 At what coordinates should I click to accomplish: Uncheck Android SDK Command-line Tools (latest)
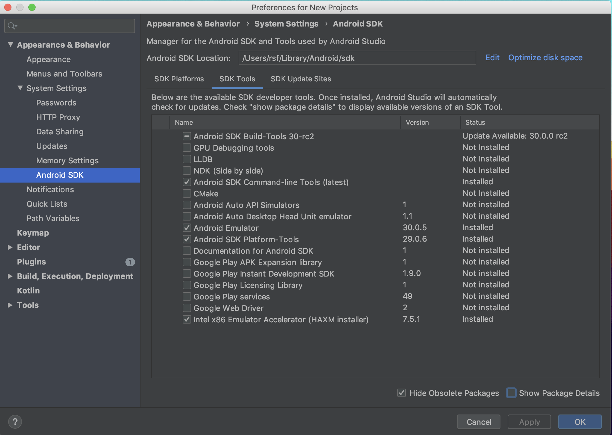point(187,182)
